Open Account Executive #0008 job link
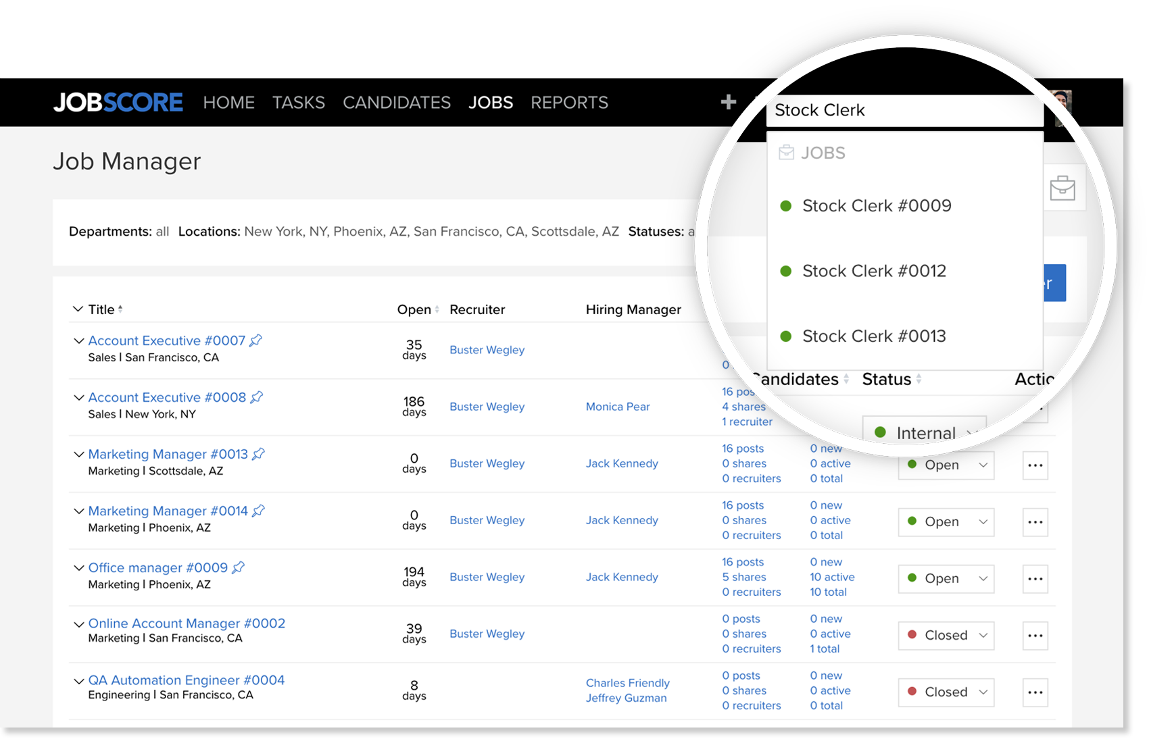 (x=167, y=397)
